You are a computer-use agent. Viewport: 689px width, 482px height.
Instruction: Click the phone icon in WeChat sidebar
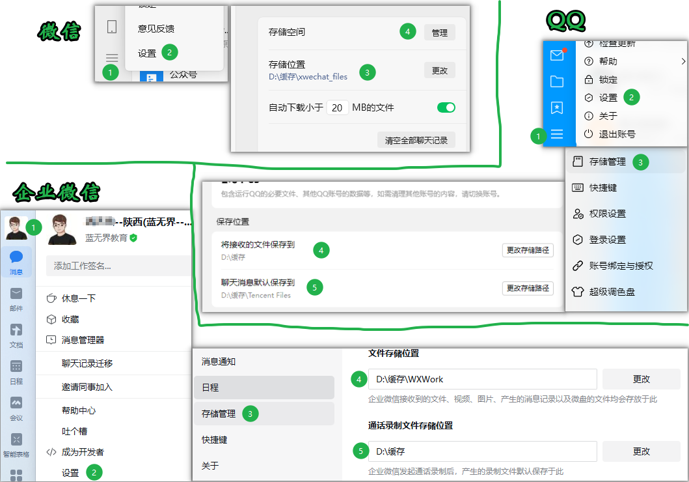tap(112, 27)
